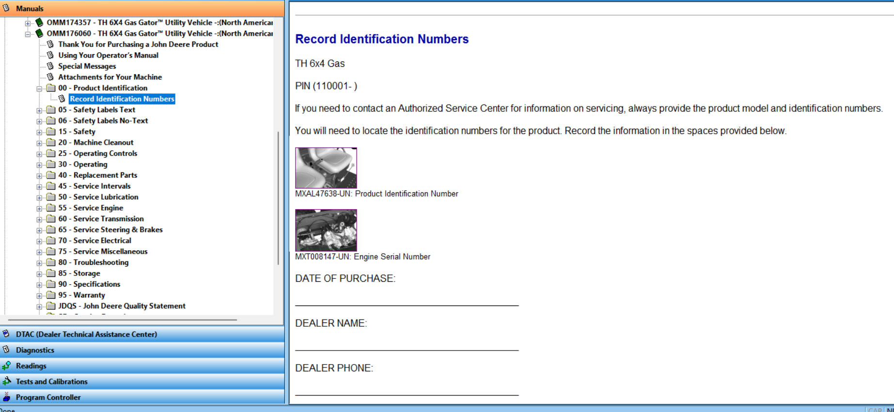This screenshot has width=894, height=412.
Task: Expand the 60 - Service Transmission folder
Action: (39, 219)
